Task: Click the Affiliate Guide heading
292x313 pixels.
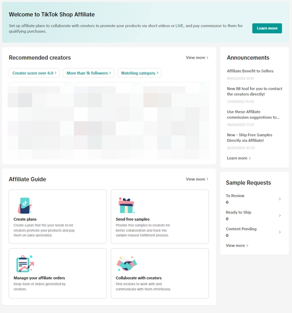Action: click(27, 179)
